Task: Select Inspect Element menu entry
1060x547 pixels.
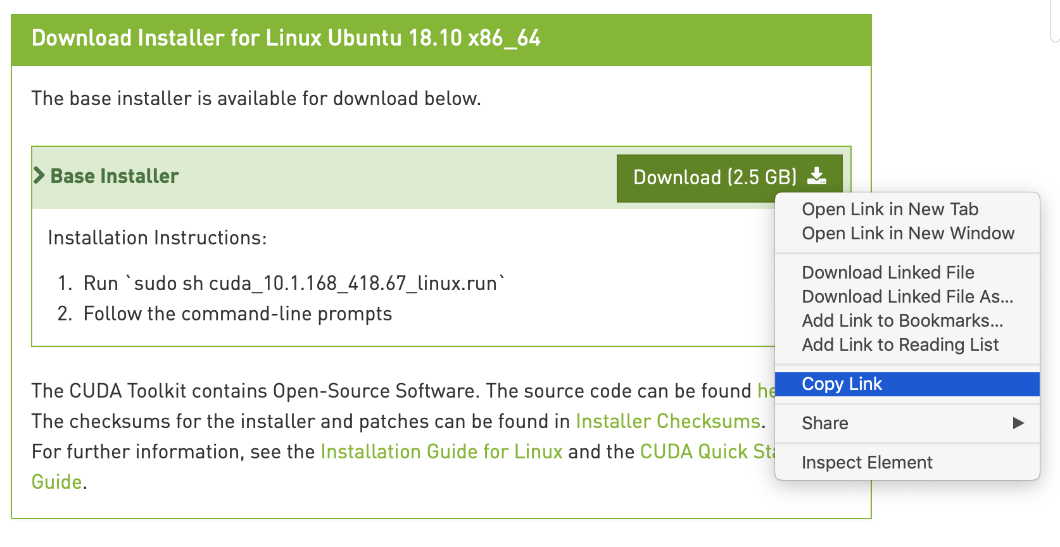Action: pyautogui.click(x=866, y=462)
